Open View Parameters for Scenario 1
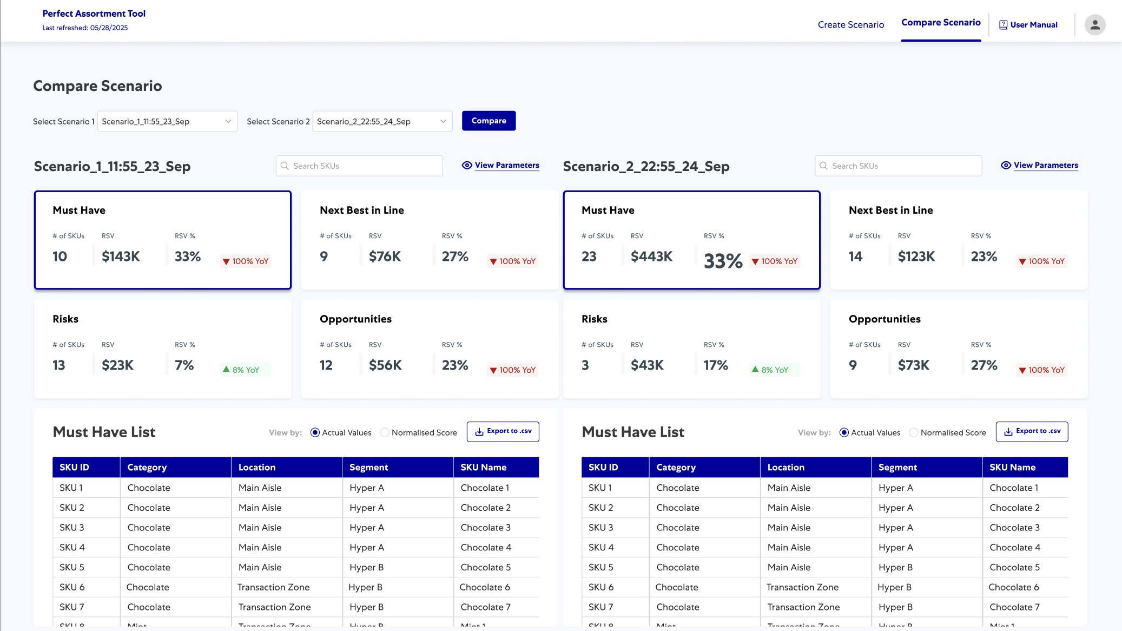This screenshot has width=1122, height=631. [507, 166]
